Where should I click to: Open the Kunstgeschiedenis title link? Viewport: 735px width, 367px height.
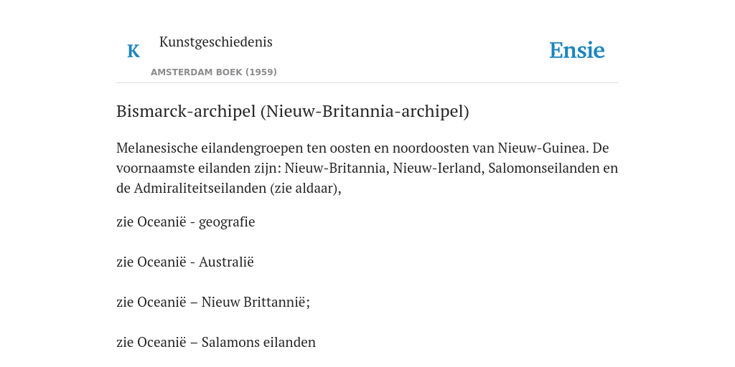pyautogui.click(x=215, y=42)
